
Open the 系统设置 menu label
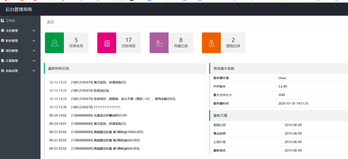pyautogui.click(x=12, y=71)
